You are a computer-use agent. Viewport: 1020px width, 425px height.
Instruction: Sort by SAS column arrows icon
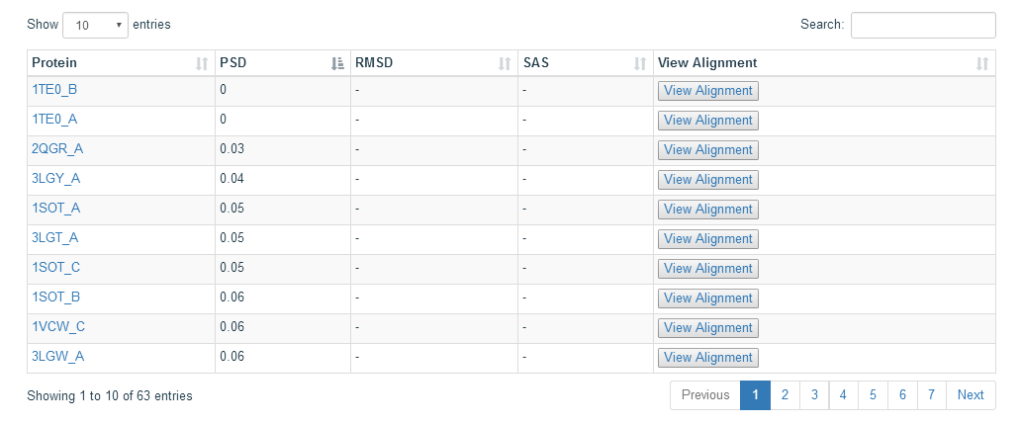(x=641, y=63)
